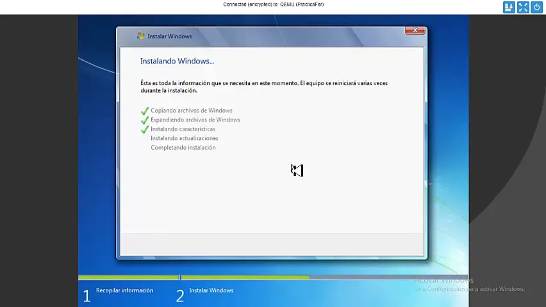Select 'Instalando actualizaciones' step text
Image resolution: width=546 pixels, height=307 pixels.
[x=184, y=138]
